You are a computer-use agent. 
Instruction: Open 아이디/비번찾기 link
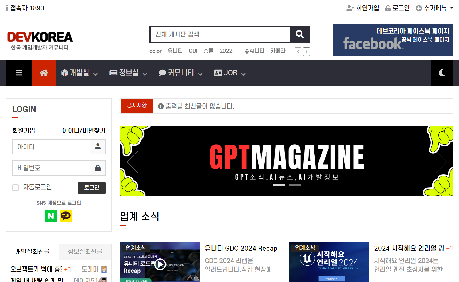tap(84, 130)
